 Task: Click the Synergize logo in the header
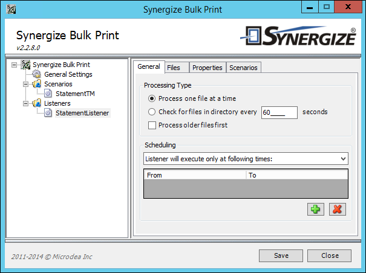click(x=298, y=36)
